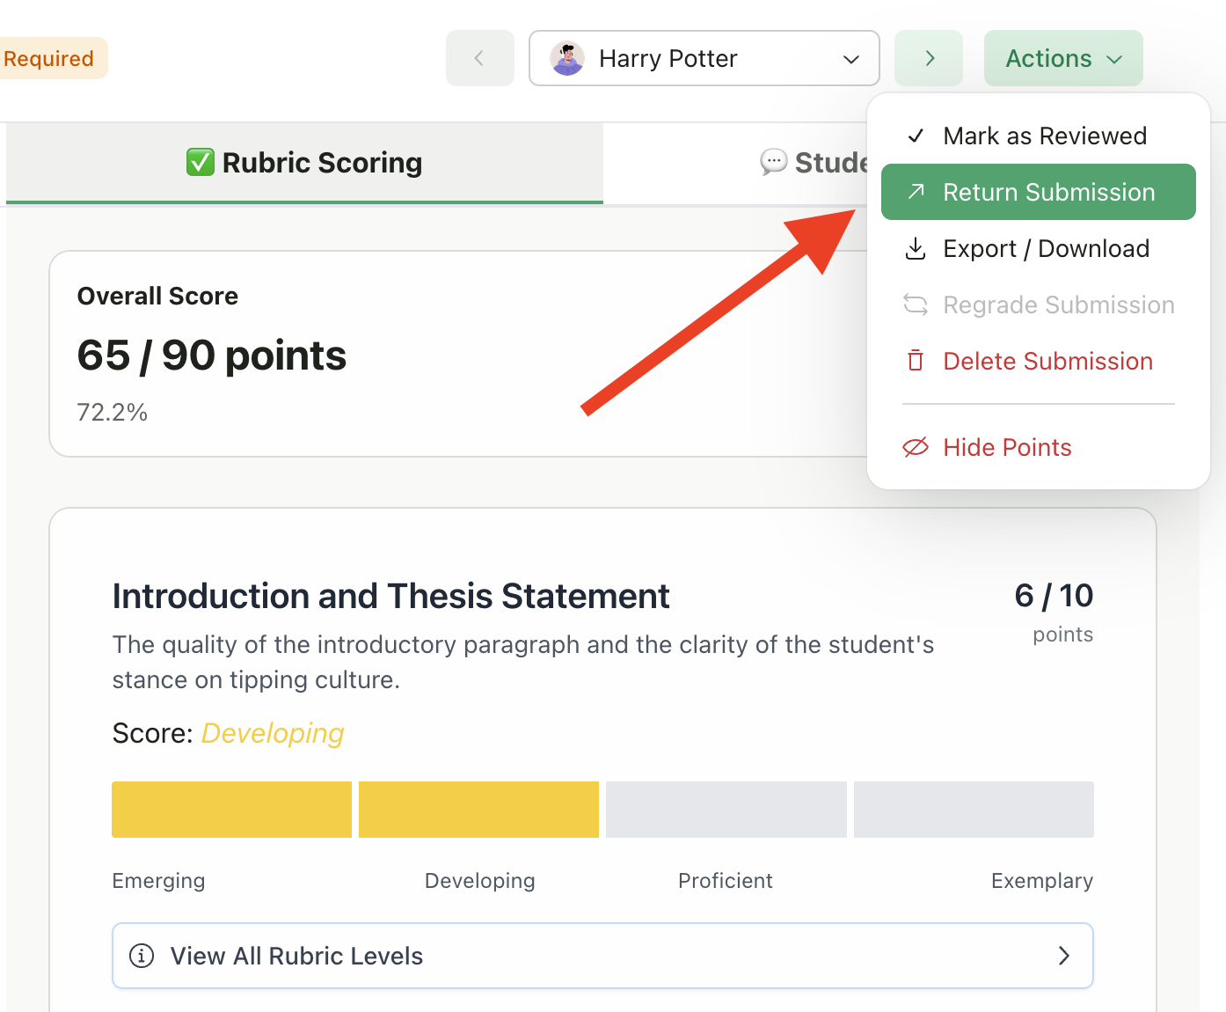Expand View All Rubric Levels
This screenshot has width=1226, height=1012.
click(x=602, y=956)
